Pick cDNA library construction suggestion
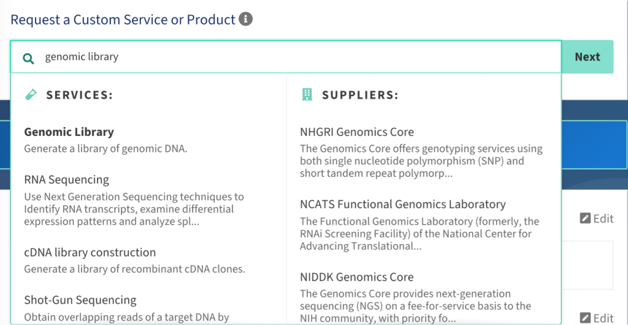This screenshot has width=628, height=325. (x=90, y=252)
